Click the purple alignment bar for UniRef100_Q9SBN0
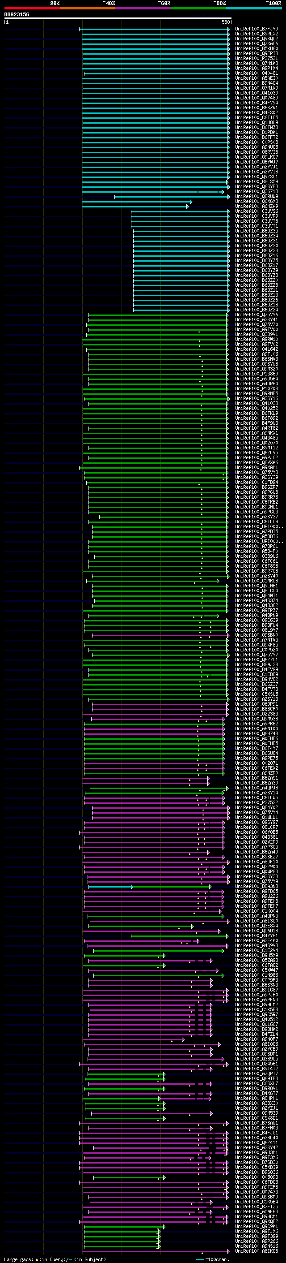Image resolution: width=286 pixels, height=1263 pixels. 161,635
